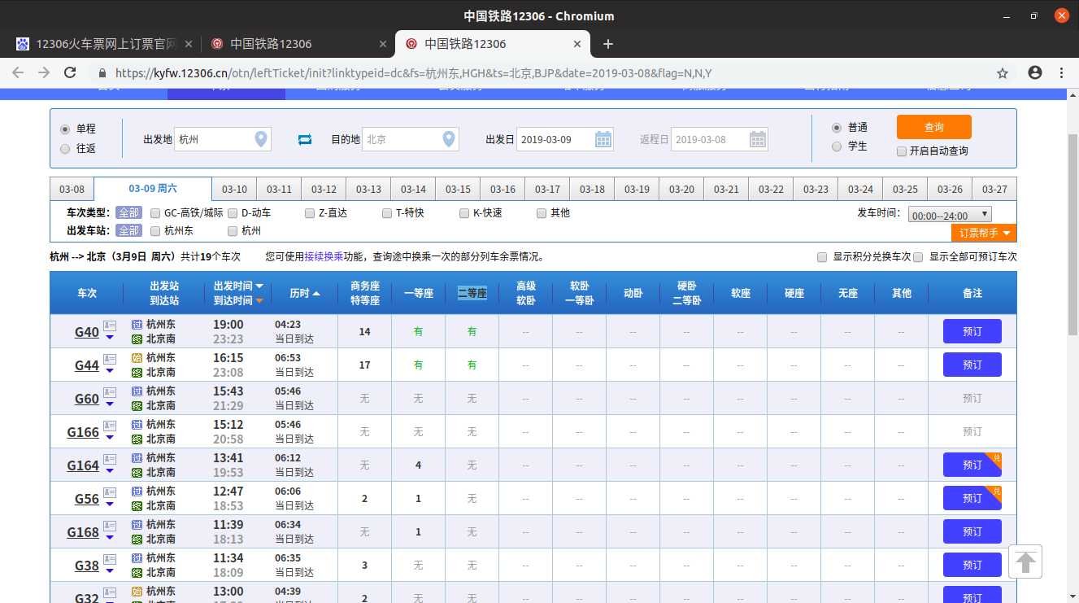The width and height of the screenshot is (1079, 603).
Task: Click the site lock icon in address bar
Action: [102, 72]
